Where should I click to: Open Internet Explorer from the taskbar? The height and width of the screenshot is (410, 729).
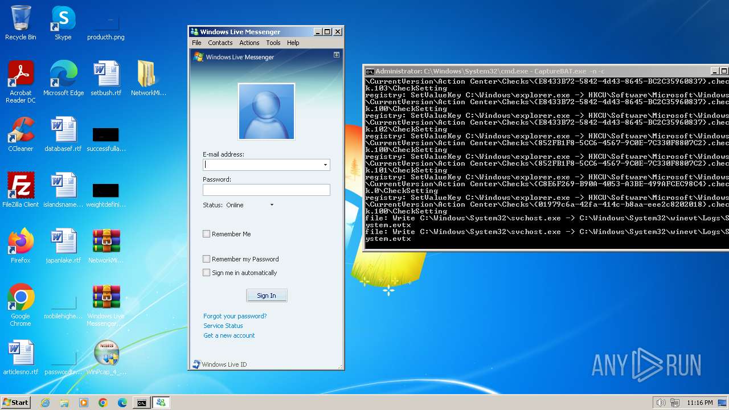45,403
